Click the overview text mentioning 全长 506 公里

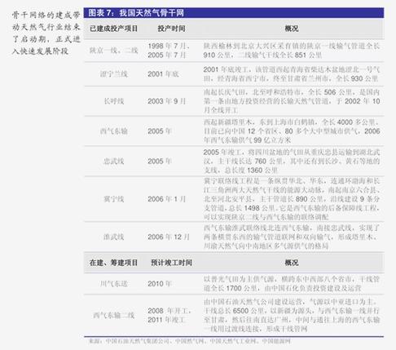(x=292, y=101)
